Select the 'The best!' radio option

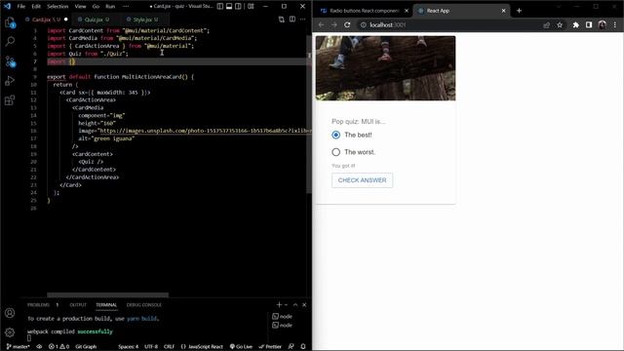(x=335, y=135)
